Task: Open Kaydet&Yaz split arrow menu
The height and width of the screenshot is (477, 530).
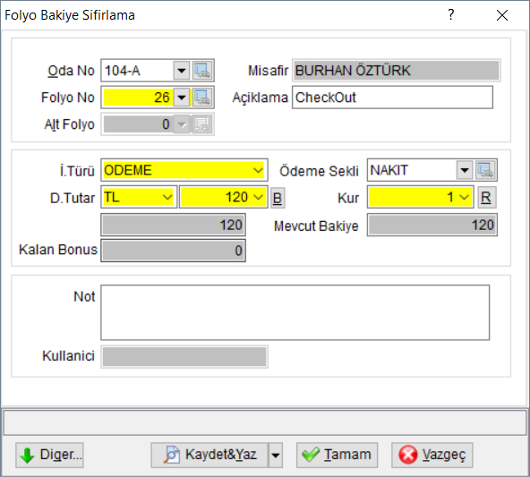Action: 276,455
